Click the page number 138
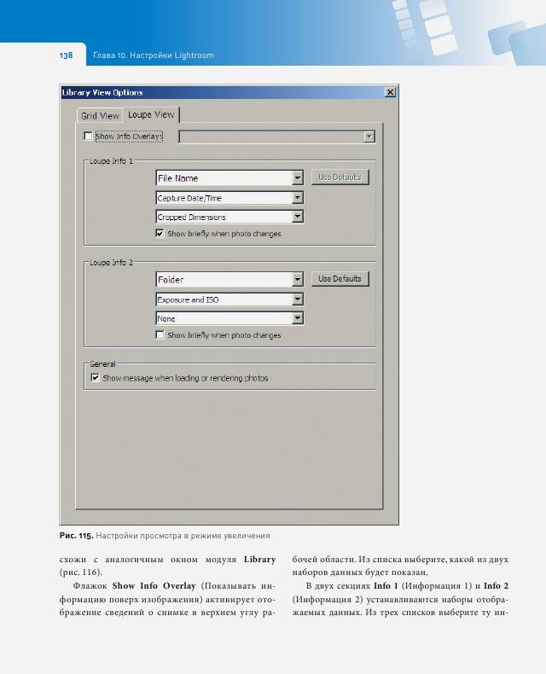 65,55
